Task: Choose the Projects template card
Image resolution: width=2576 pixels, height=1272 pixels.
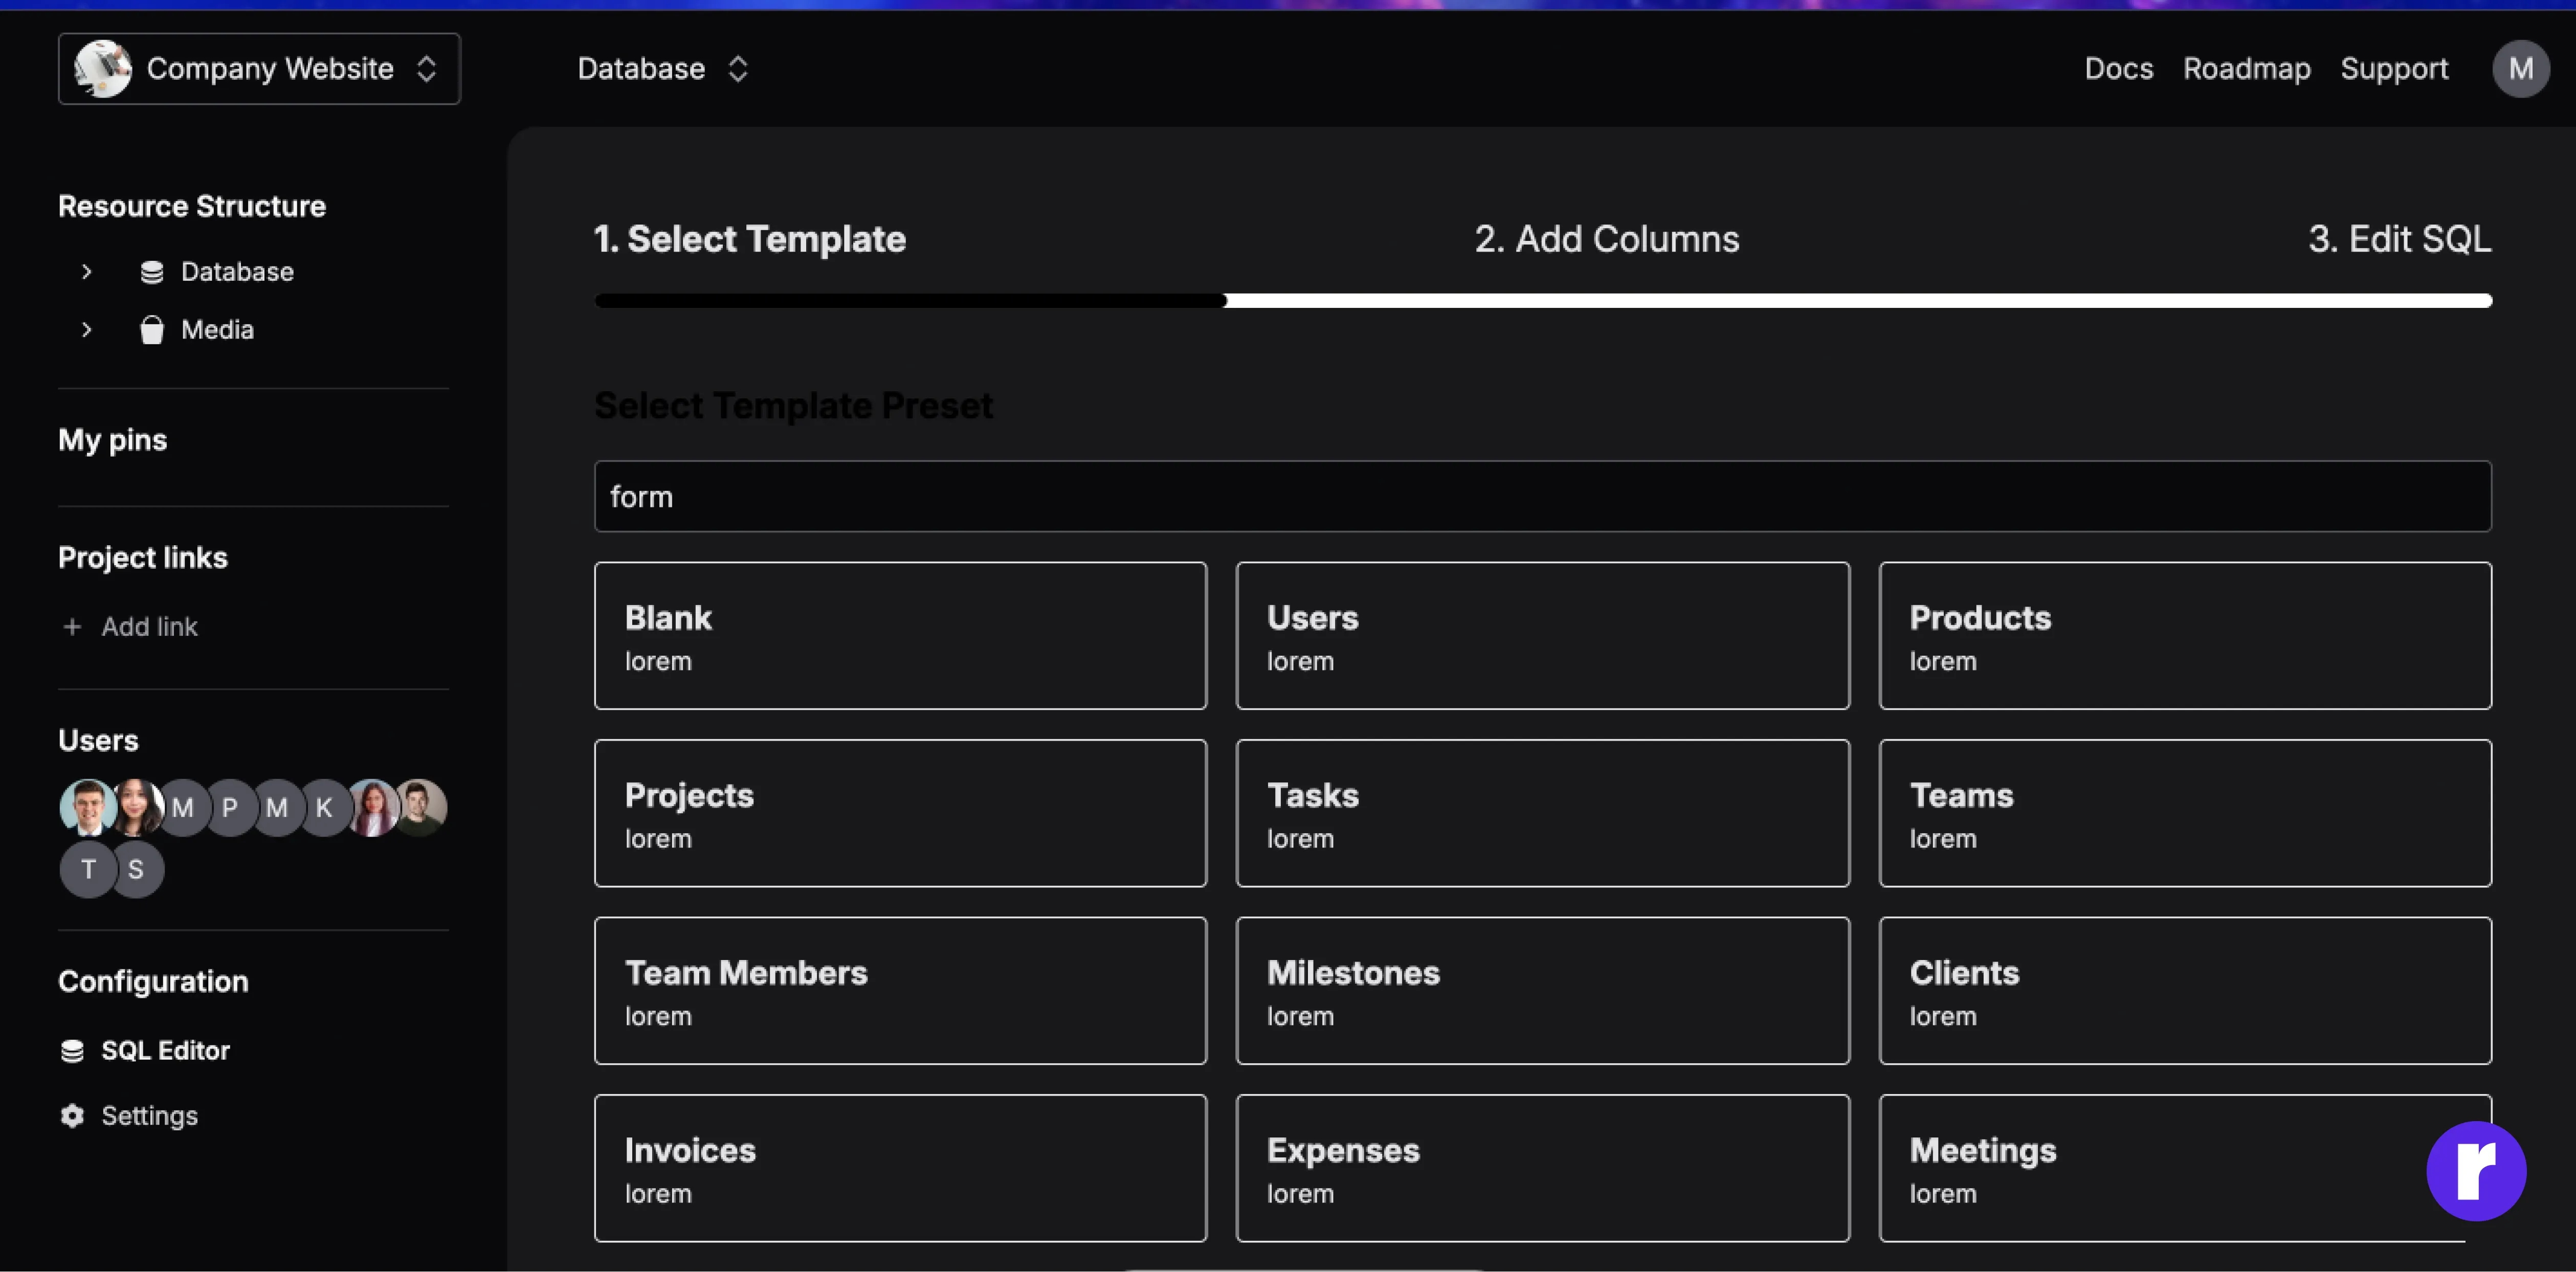Action: coord(900,813)
